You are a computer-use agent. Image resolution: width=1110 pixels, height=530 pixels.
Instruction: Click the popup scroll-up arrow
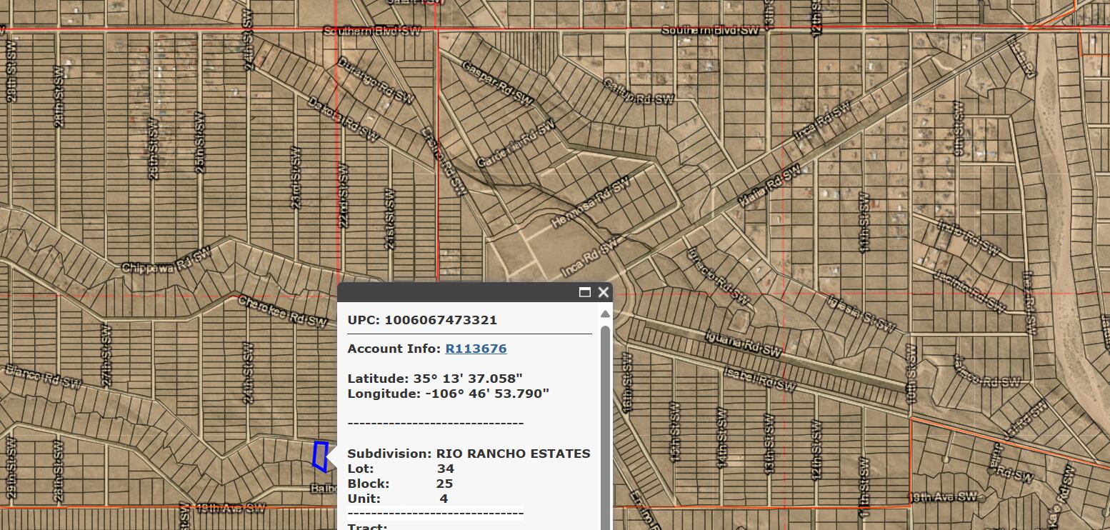605,314
